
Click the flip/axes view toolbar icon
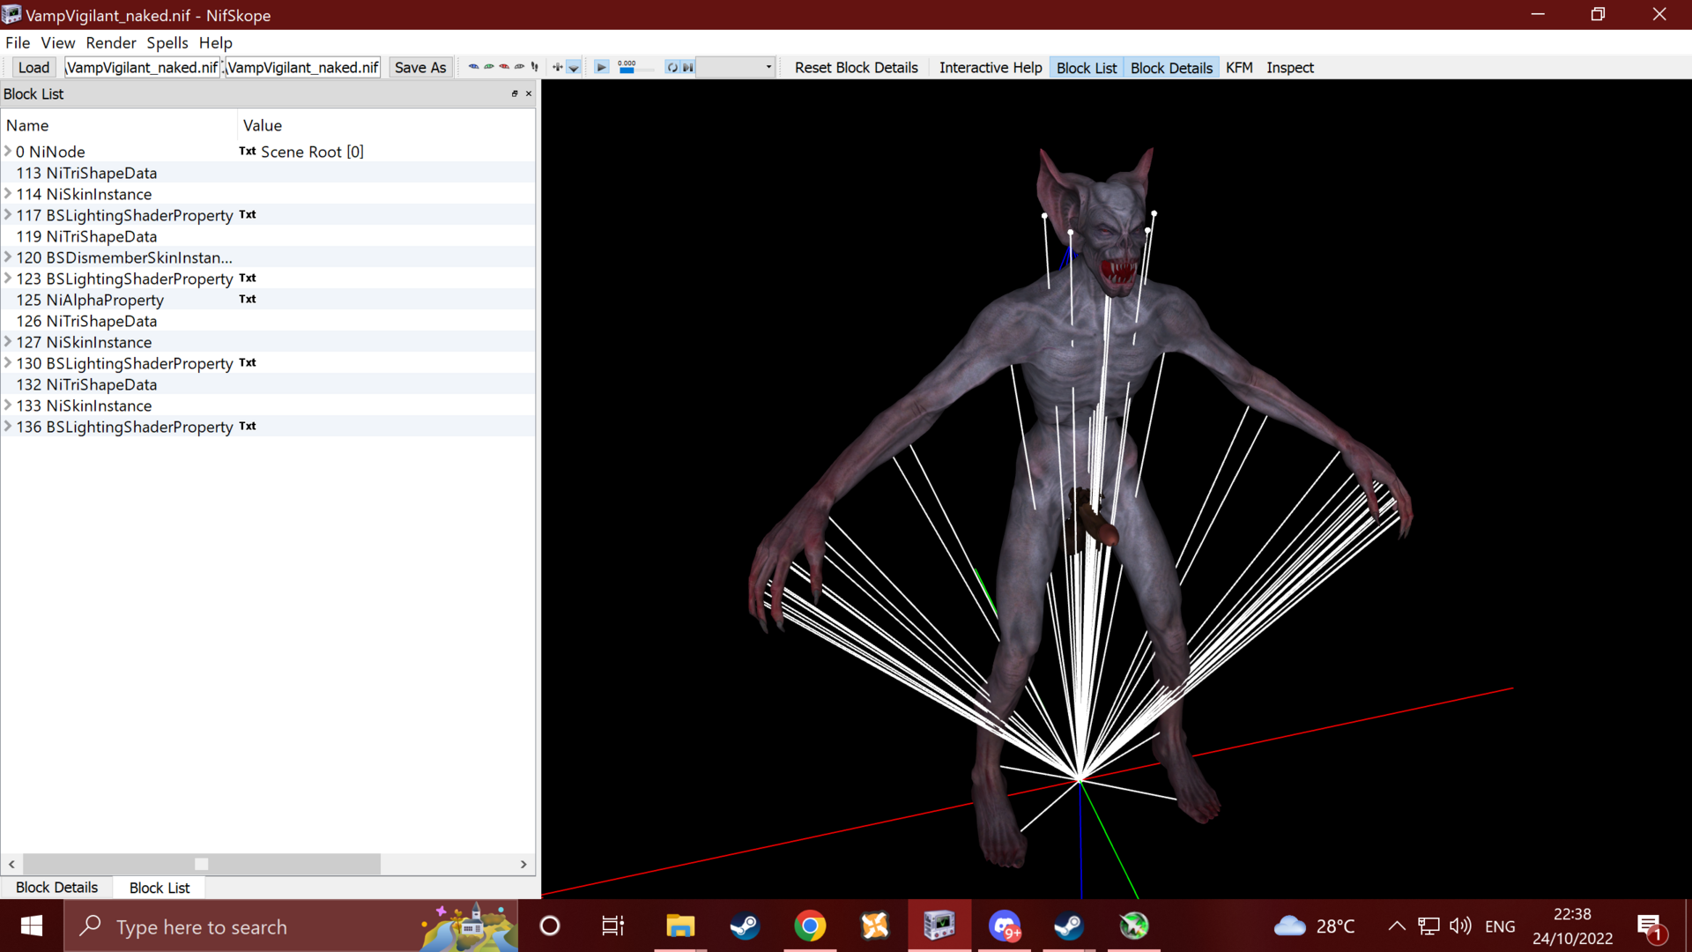pos(558,67)
